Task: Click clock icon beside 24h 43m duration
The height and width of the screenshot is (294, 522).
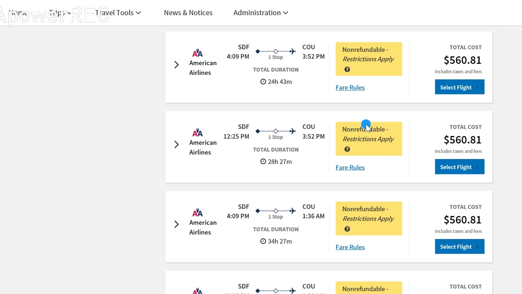Action: [263, 82]
